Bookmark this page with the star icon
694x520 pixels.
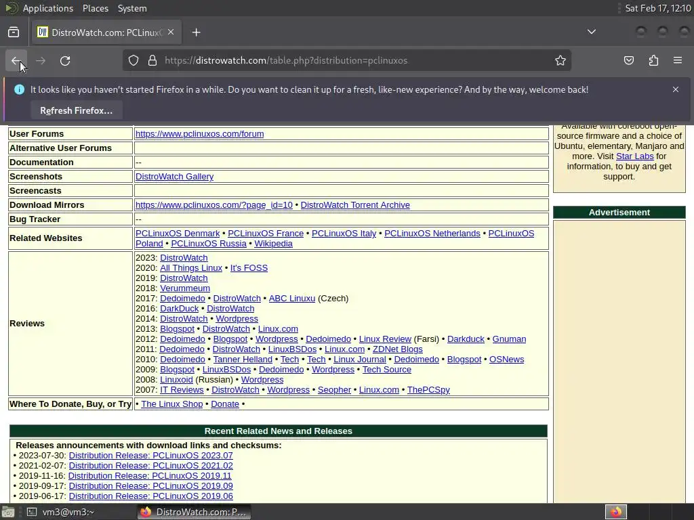click(x=560, y=60)
